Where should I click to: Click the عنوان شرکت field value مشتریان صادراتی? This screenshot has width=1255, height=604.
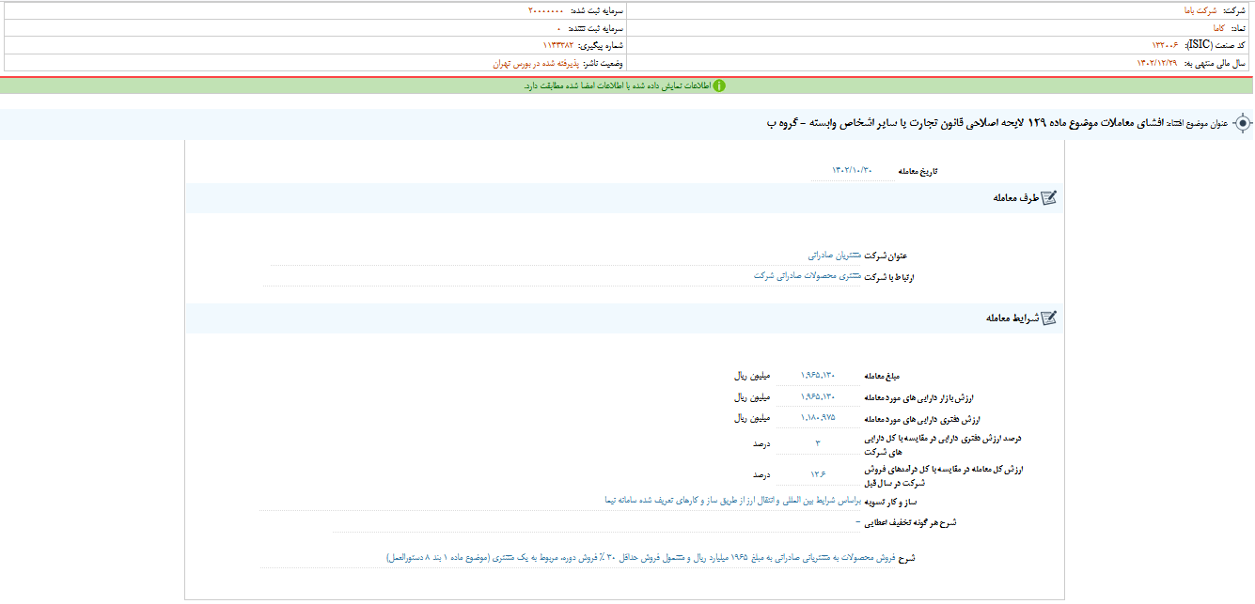(x=833, y=255)
